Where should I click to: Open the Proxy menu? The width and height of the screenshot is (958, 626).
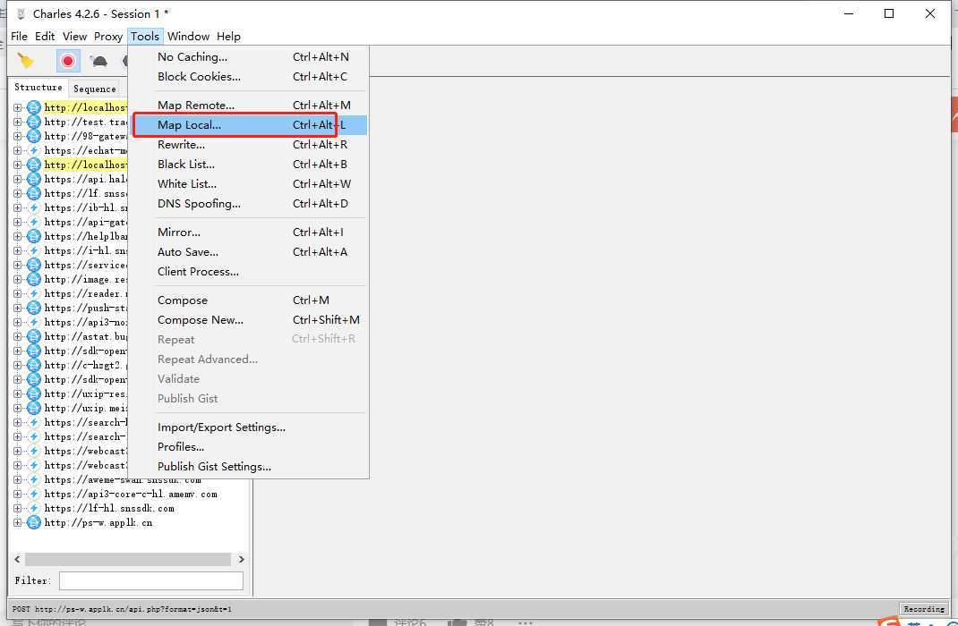coord(108,37)
